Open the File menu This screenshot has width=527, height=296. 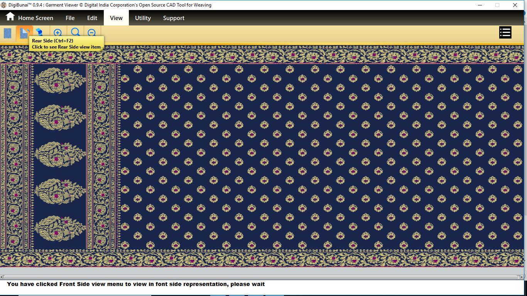(x=70, y=18)
